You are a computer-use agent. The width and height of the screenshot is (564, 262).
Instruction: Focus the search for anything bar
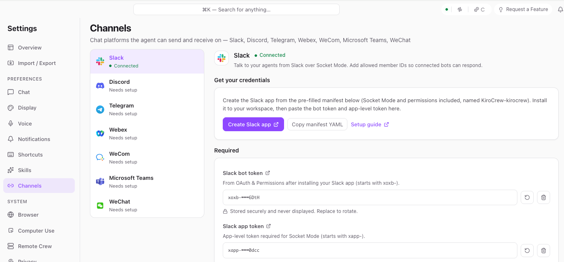236,9
